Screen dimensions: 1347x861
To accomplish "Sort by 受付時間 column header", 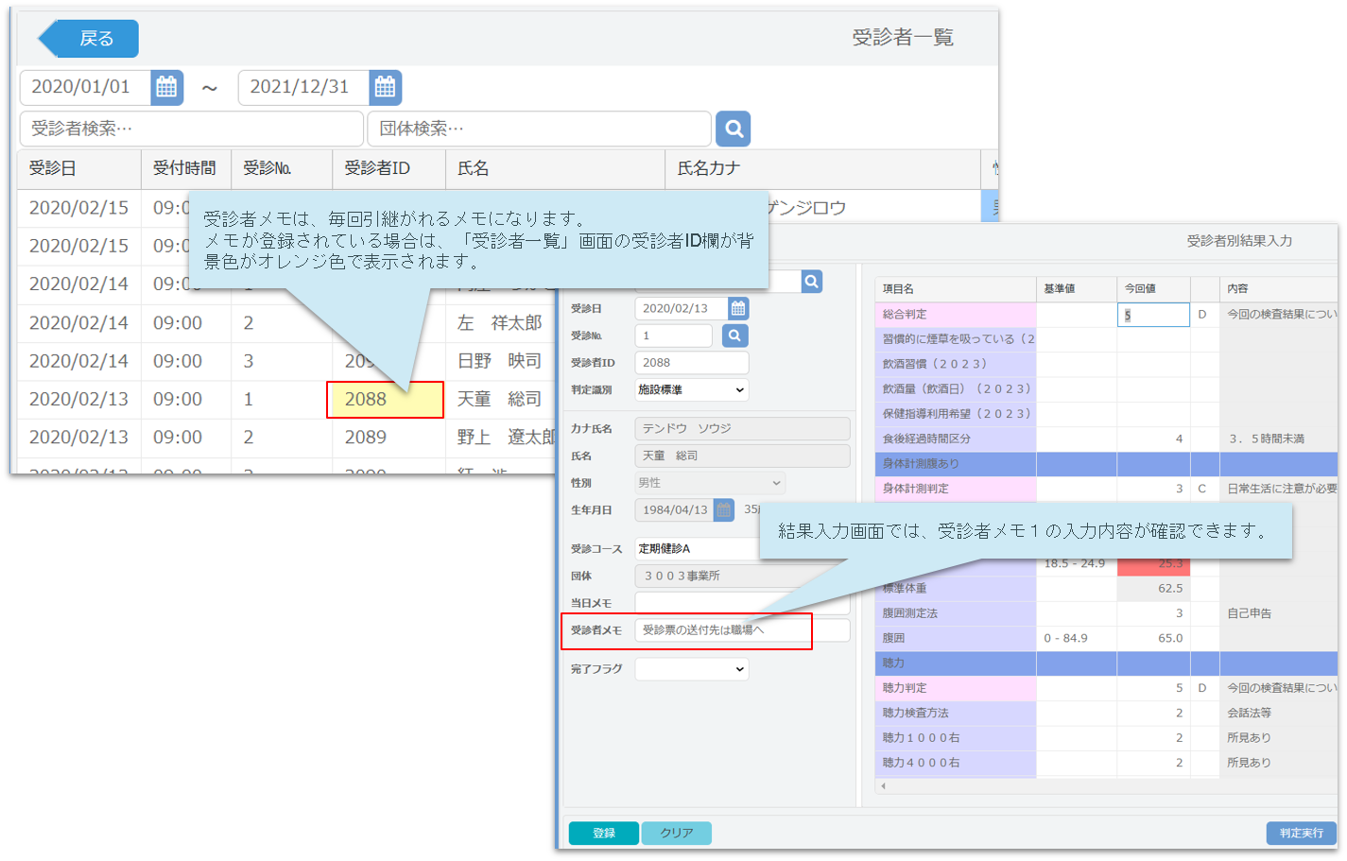I will coord(186,168).
